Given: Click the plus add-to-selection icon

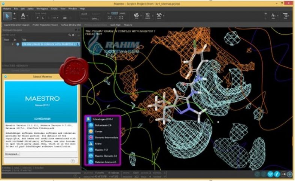Looking at the screenshot, I should (15, 14).
